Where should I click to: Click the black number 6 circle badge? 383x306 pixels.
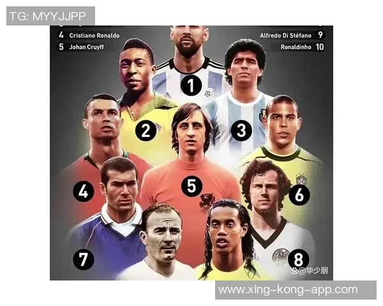point(299,194)
